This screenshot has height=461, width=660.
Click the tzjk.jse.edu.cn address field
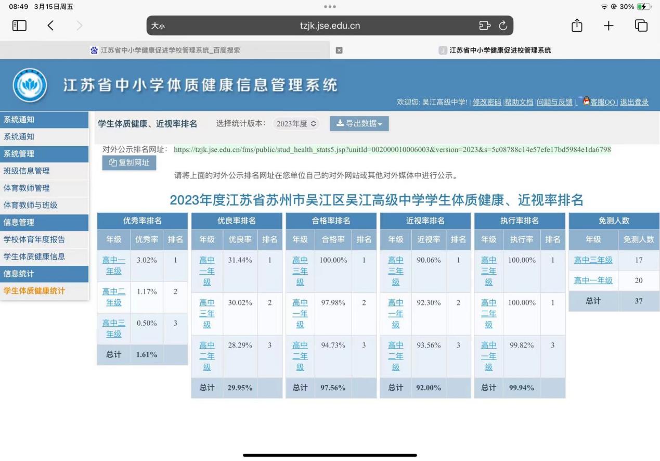point(330,25)
